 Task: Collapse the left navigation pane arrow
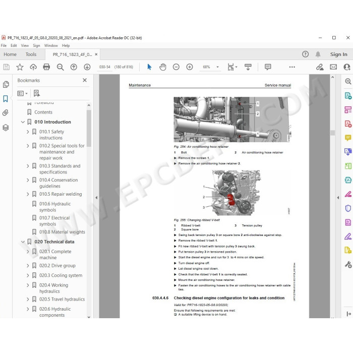coord(96,198)
